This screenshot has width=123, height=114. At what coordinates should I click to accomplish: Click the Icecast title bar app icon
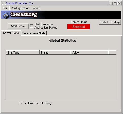pyautogui.click(x=3, y=3)
